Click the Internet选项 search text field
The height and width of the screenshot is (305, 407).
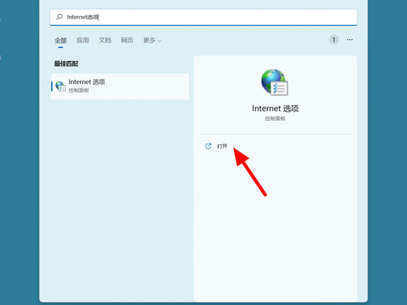coord(203,17)
